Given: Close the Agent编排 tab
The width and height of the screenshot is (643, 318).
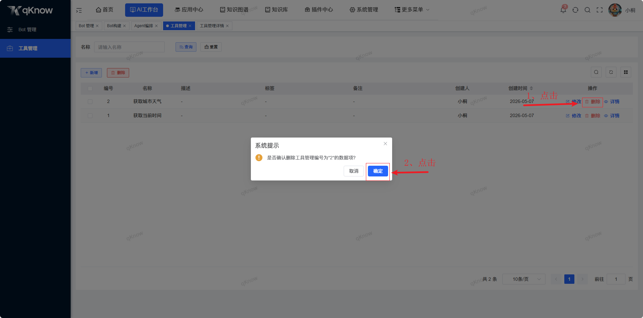Looking at the screenshot, I should (156, 26).
